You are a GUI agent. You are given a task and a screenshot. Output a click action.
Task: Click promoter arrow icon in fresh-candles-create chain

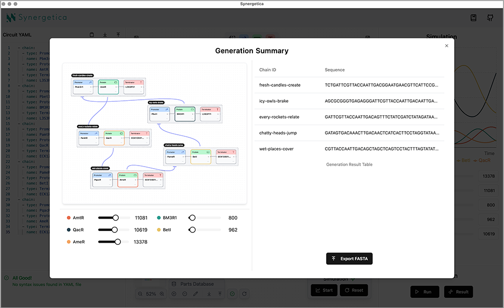tap(91, 83)
